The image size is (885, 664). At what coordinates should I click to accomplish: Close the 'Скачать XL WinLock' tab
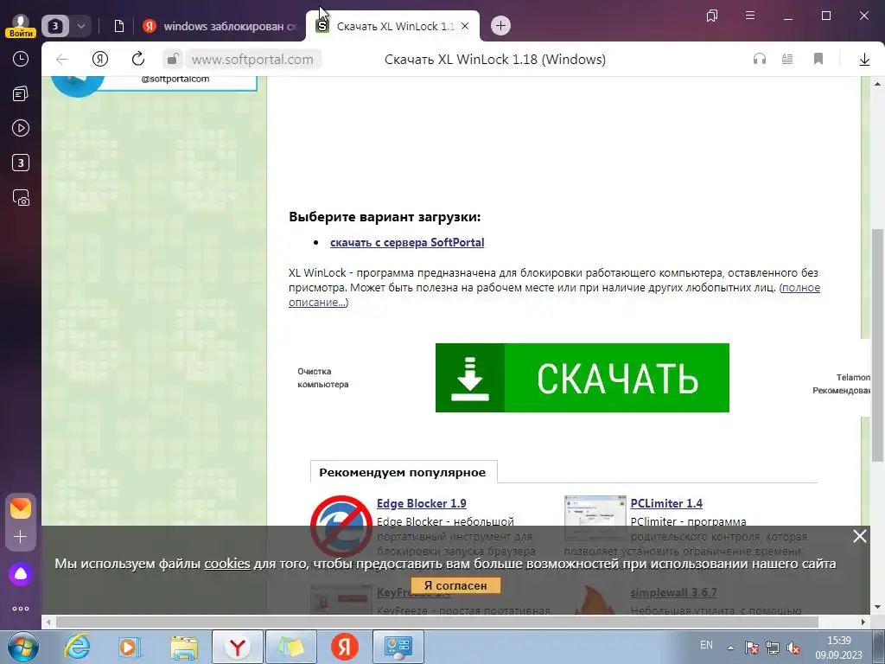click(465, 26)
